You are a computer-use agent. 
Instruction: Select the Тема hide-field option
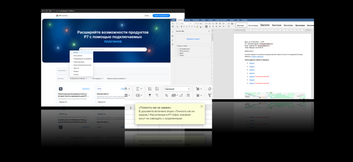coord(178,55)
